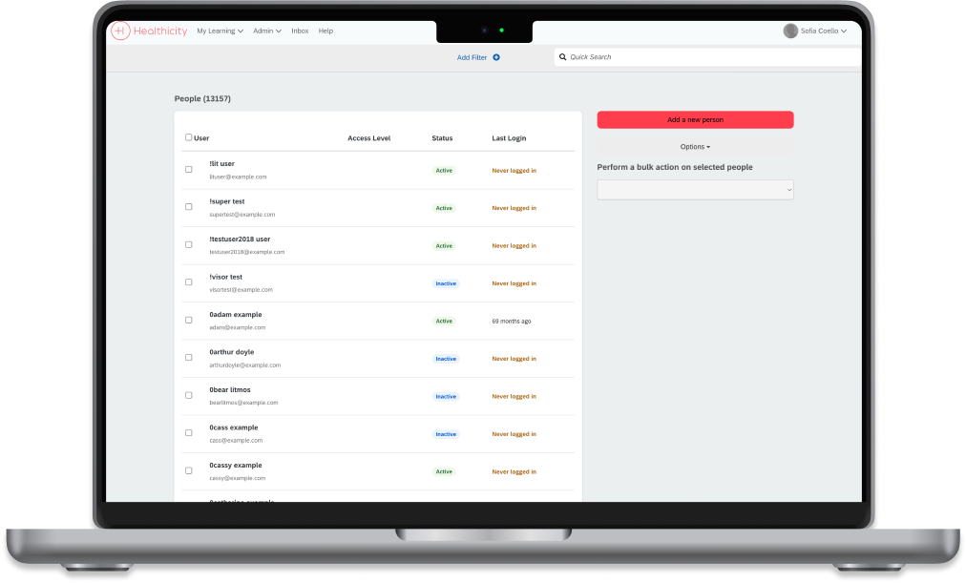The width and height of the screenshot is (966, 583).
Task: Tick the checkbox next to 0cassy example
Action: [x=188, y=470]
